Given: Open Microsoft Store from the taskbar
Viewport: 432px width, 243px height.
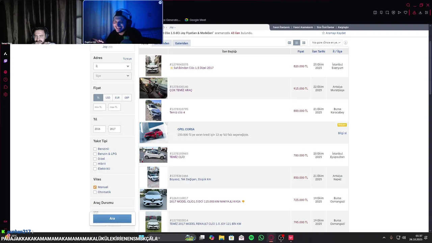Looking at the screenshot, I should pos(232,238).
